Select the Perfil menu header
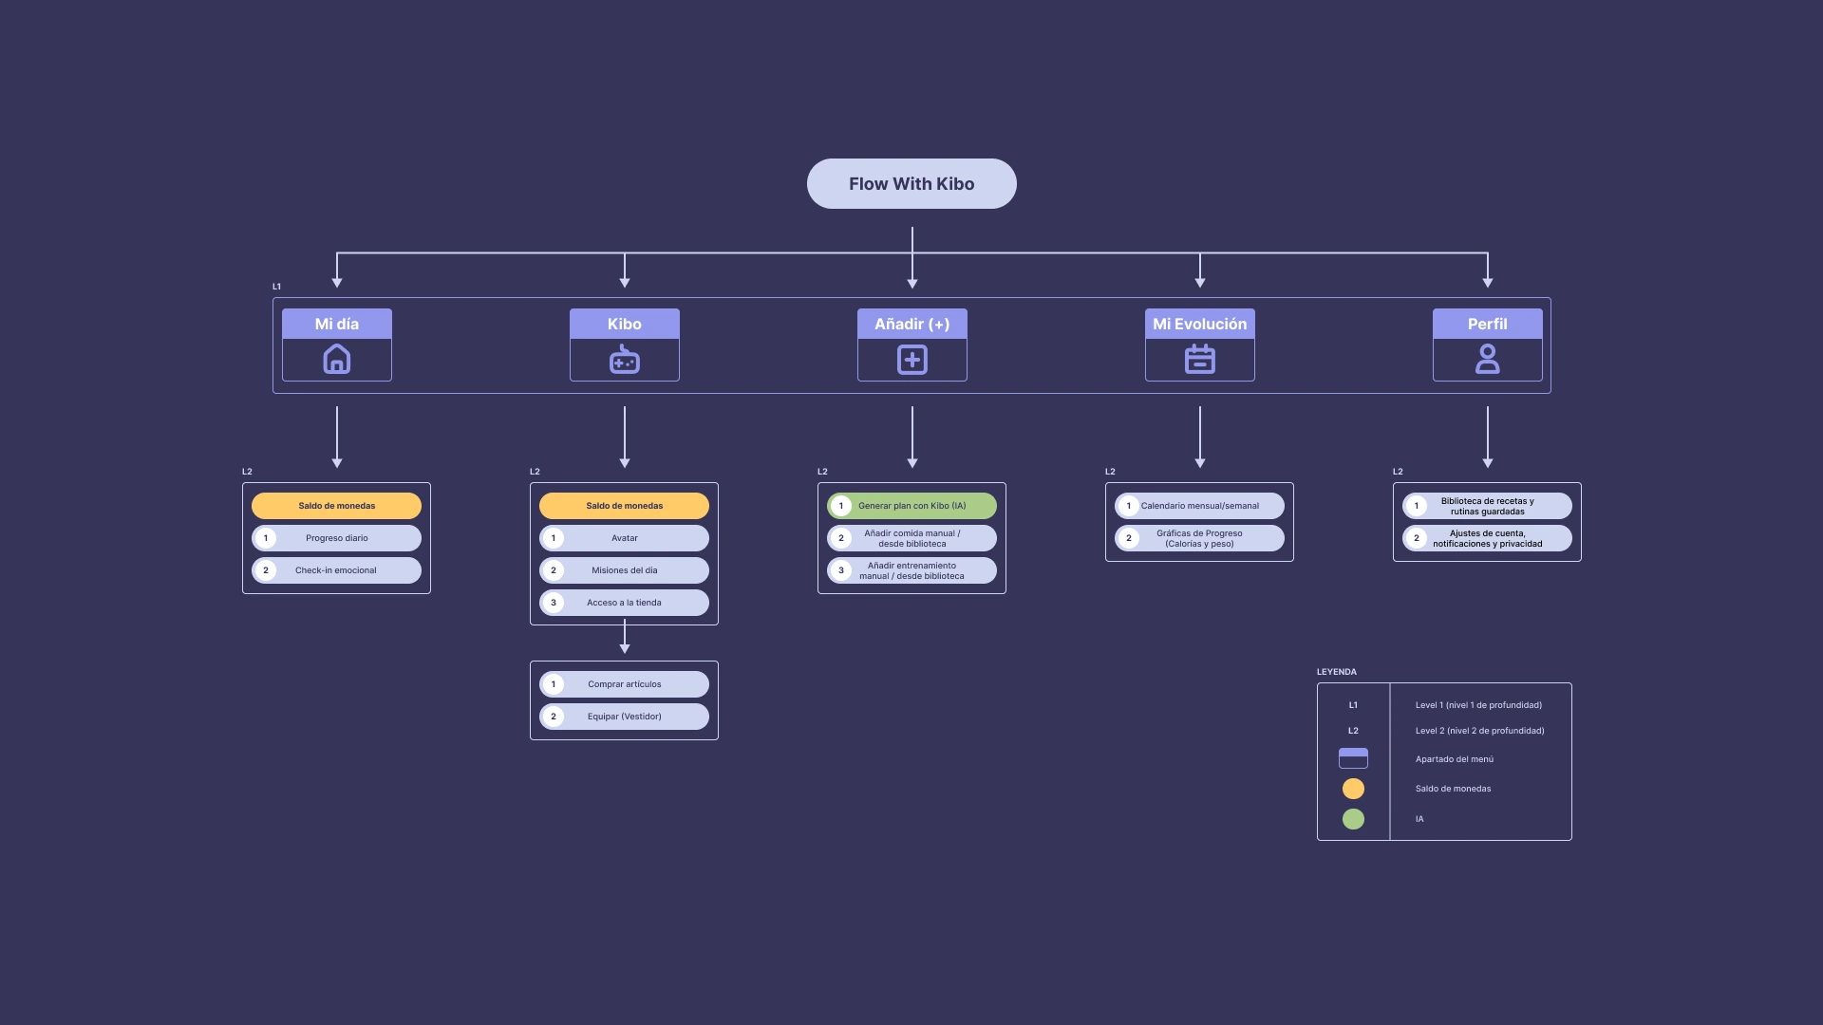Viewport: 1823px width, 1025px height. [x=1488, y=324]
